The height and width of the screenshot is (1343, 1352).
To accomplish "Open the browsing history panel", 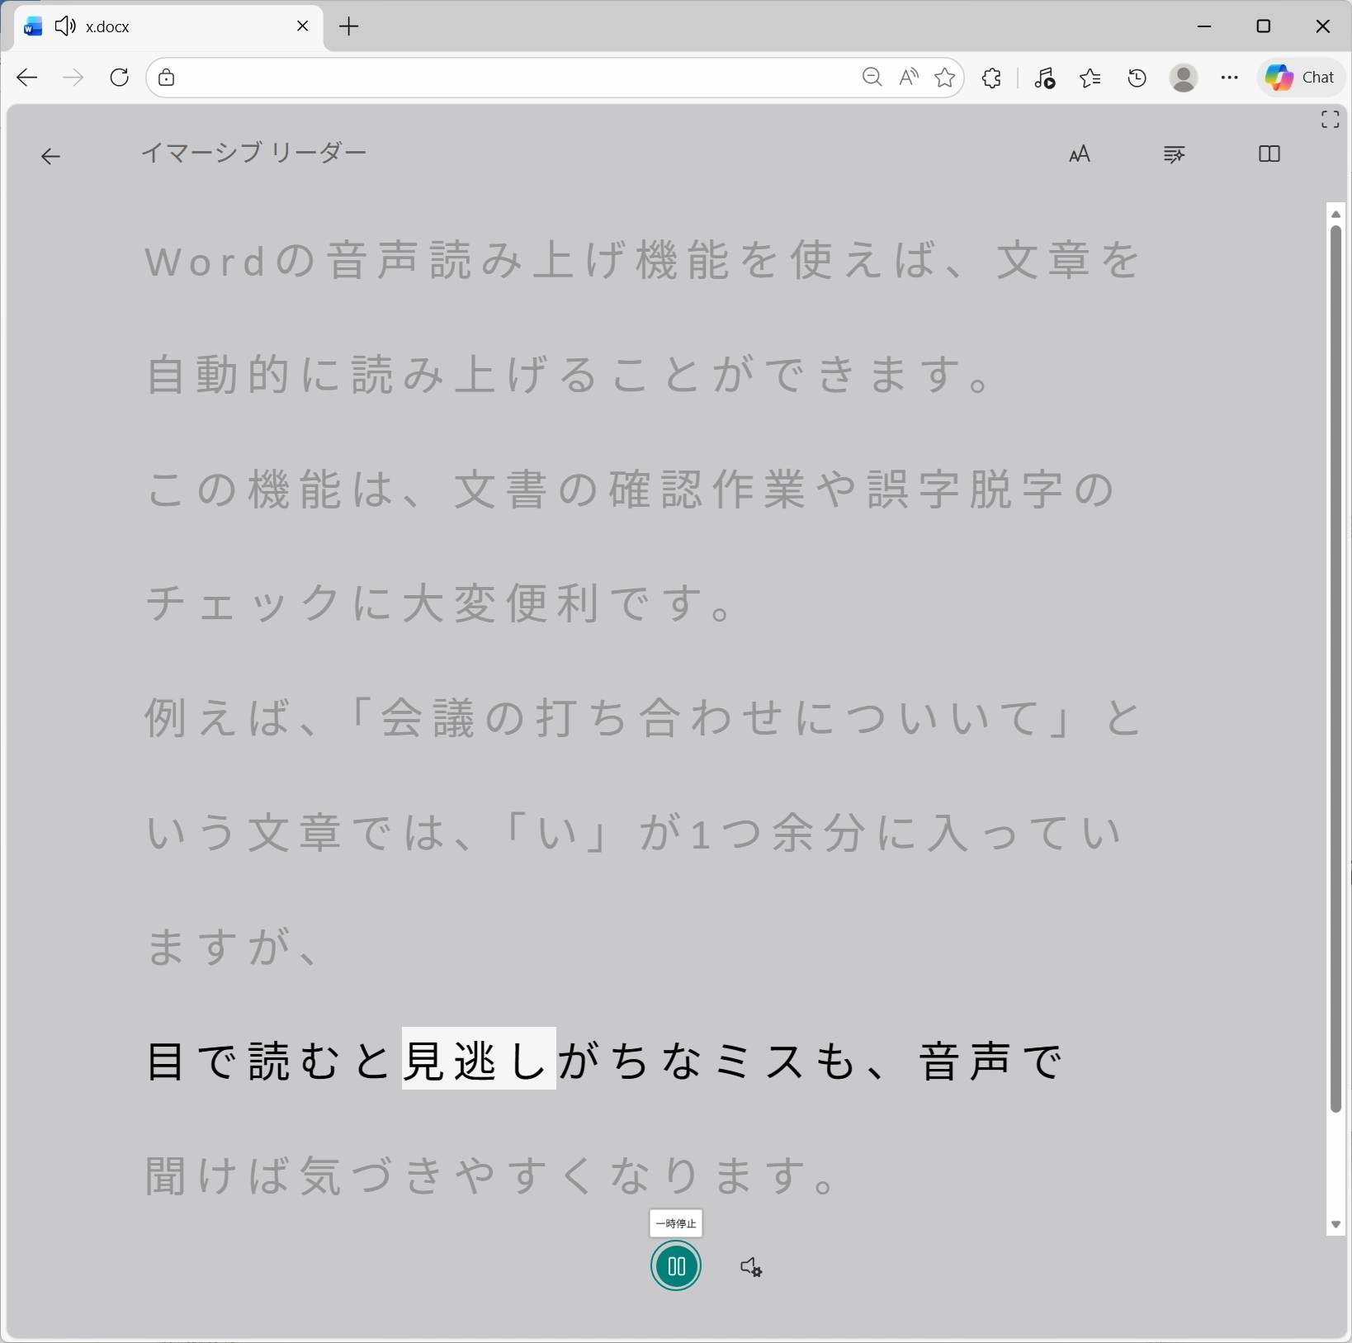I will [1137, 77].
